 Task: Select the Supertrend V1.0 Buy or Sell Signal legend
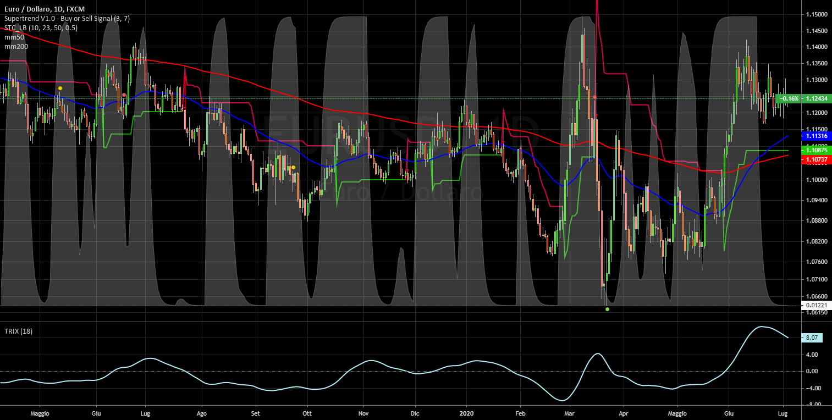point(67,19)
